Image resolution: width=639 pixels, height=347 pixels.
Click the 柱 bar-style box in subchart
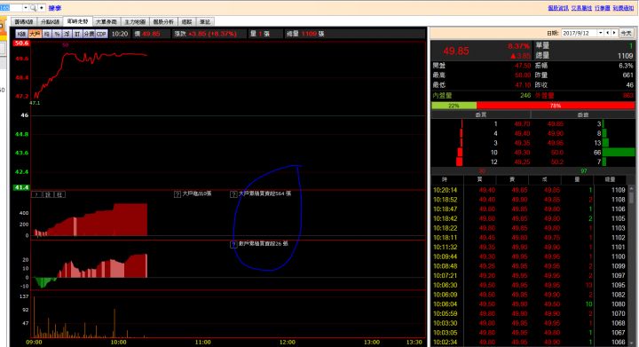59,194
